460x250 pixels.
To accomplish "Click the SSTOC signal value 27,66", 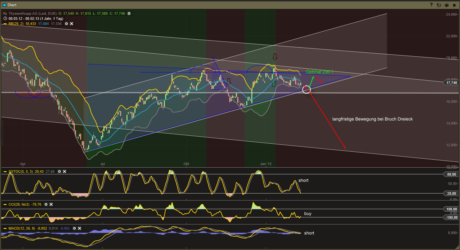I will [50, 171].
